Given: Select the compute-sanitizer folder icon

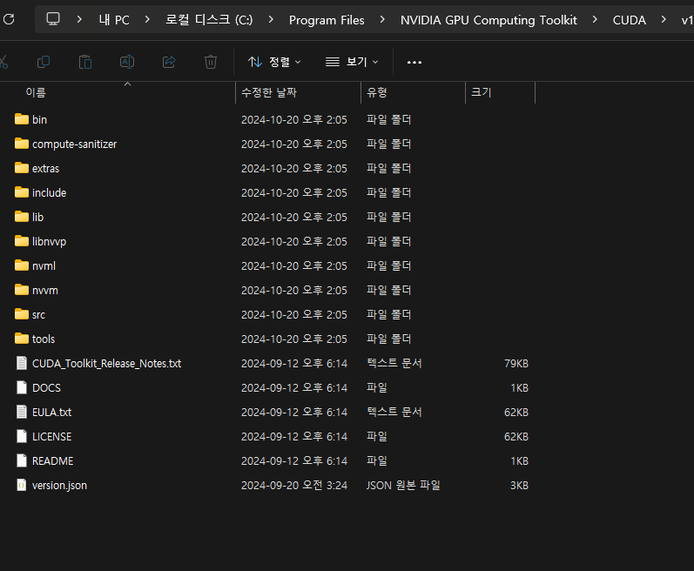Looking at the screenshot, I should click(22, 144).
